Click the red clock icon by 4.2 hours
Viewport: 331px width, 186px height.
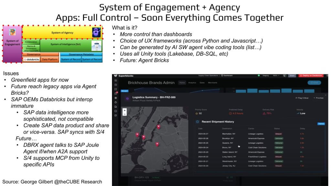click(230, 113)
